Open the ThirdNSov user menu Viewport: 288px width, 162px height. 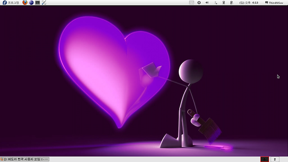tap(274, 2)
